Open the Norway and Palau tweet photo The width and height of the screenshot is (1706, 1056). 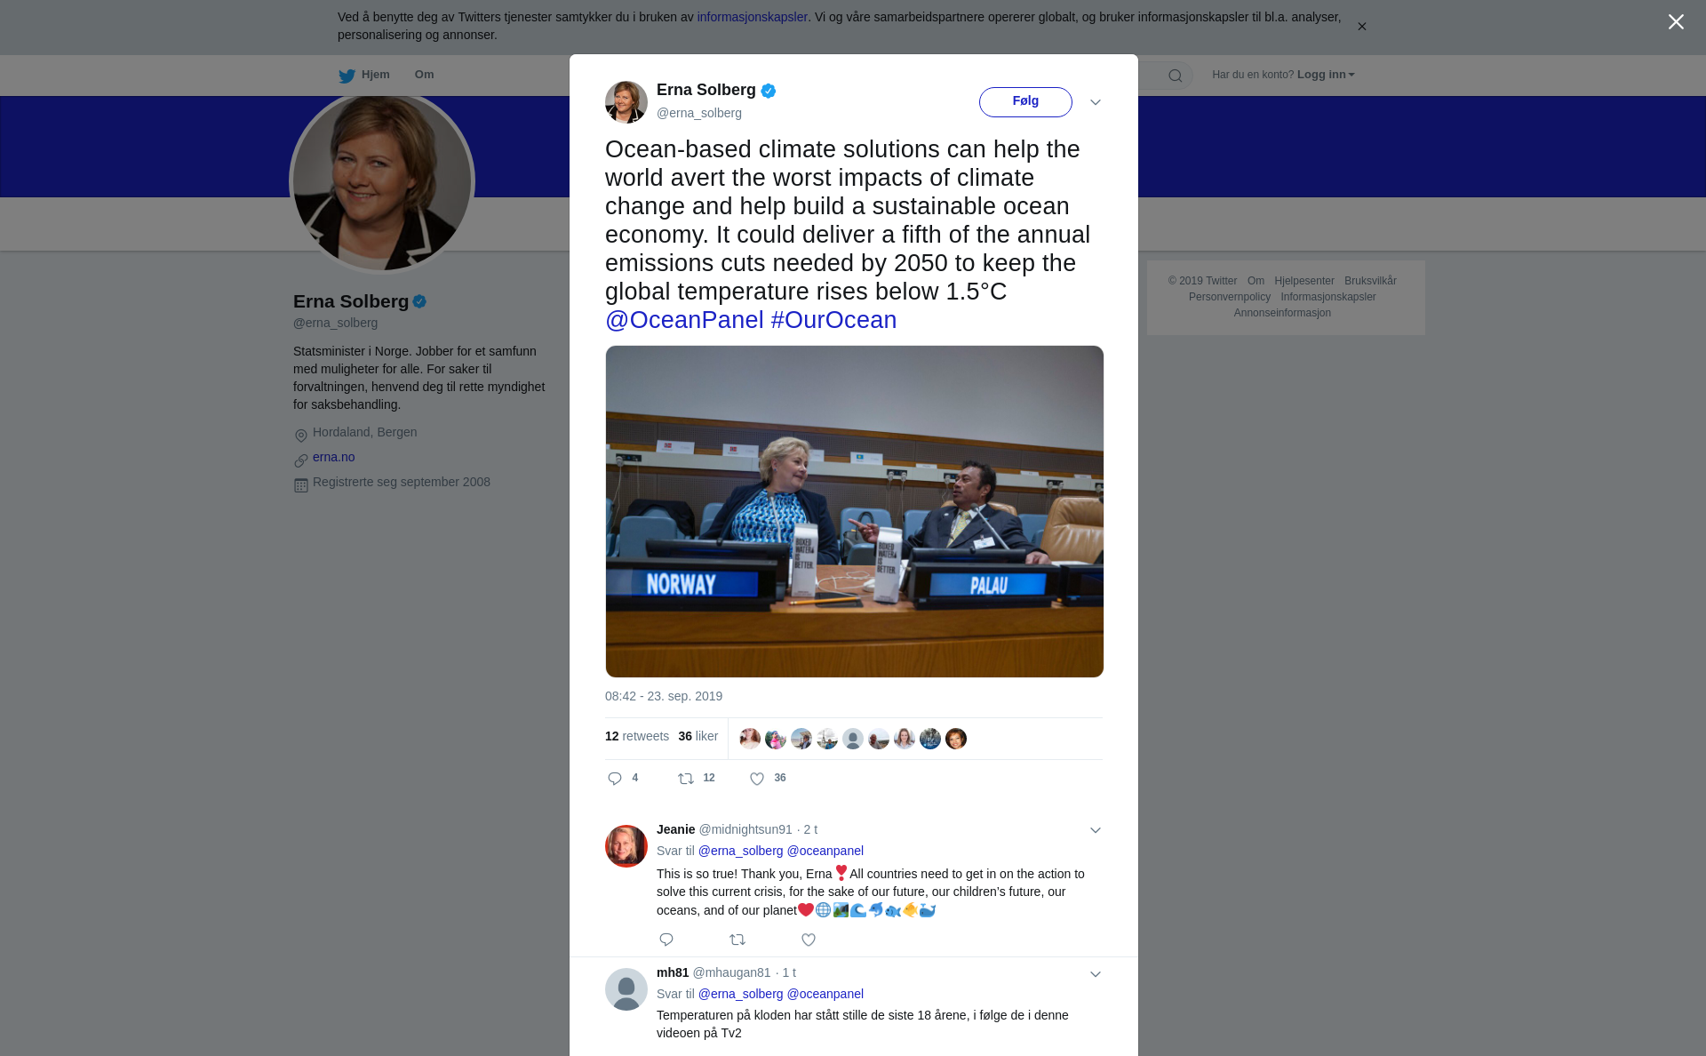click(855, 511)
